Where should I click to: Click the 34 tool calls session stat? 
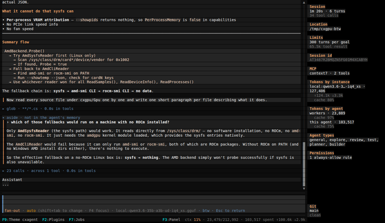pos(324,15)
